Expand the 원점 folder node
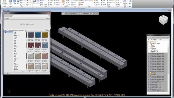Viewport: 174px width, 98px height. 150,47
